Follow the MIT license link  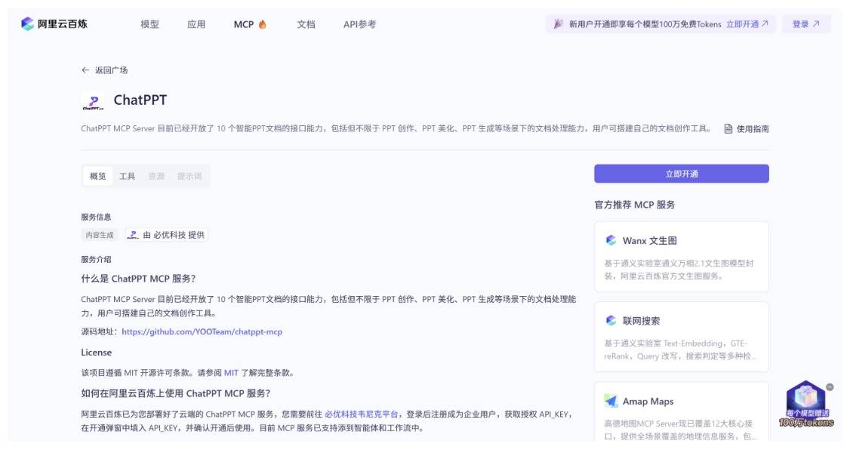[231, 372]
